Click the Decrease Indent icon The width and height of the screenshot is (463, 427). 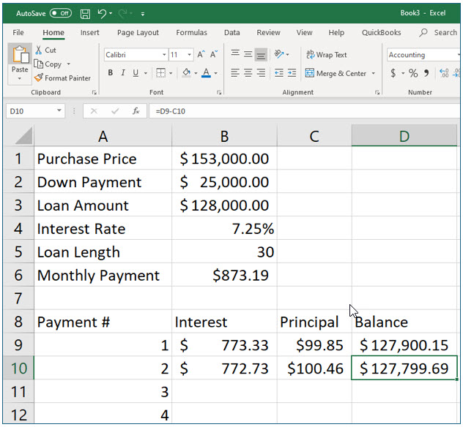click(x=278, y=73)
